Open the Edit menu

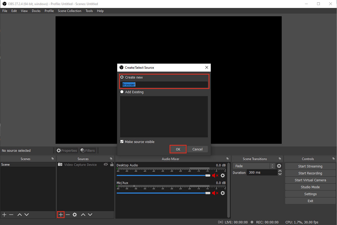[x=14, y=11]
